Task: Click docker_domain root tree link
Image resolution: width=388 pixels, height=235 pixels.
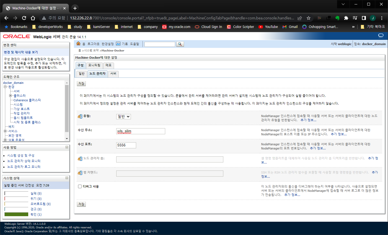Action: (13, 83)
